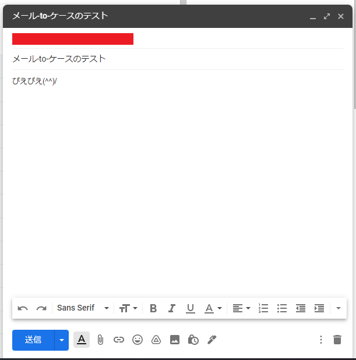The image size is (356, 360).
Task: Toggle italic formatting
Action: click(x=172, y=308)
